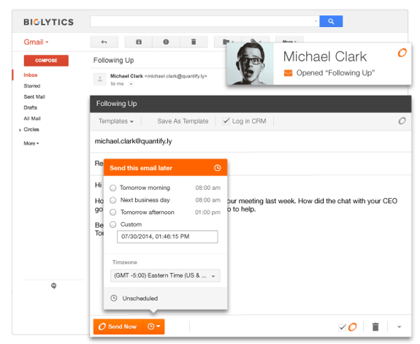Select the Custom schedule option
The height and width of the screenshot is (344, 420).
click(x=113, y=224)
